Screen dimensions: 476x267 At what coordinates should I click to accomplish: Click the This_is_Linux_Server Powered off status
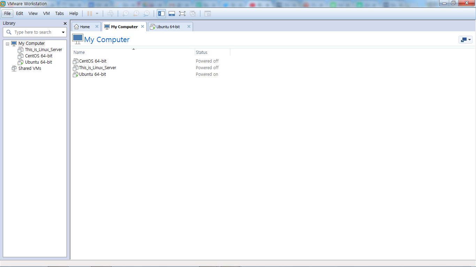(207, 68)
